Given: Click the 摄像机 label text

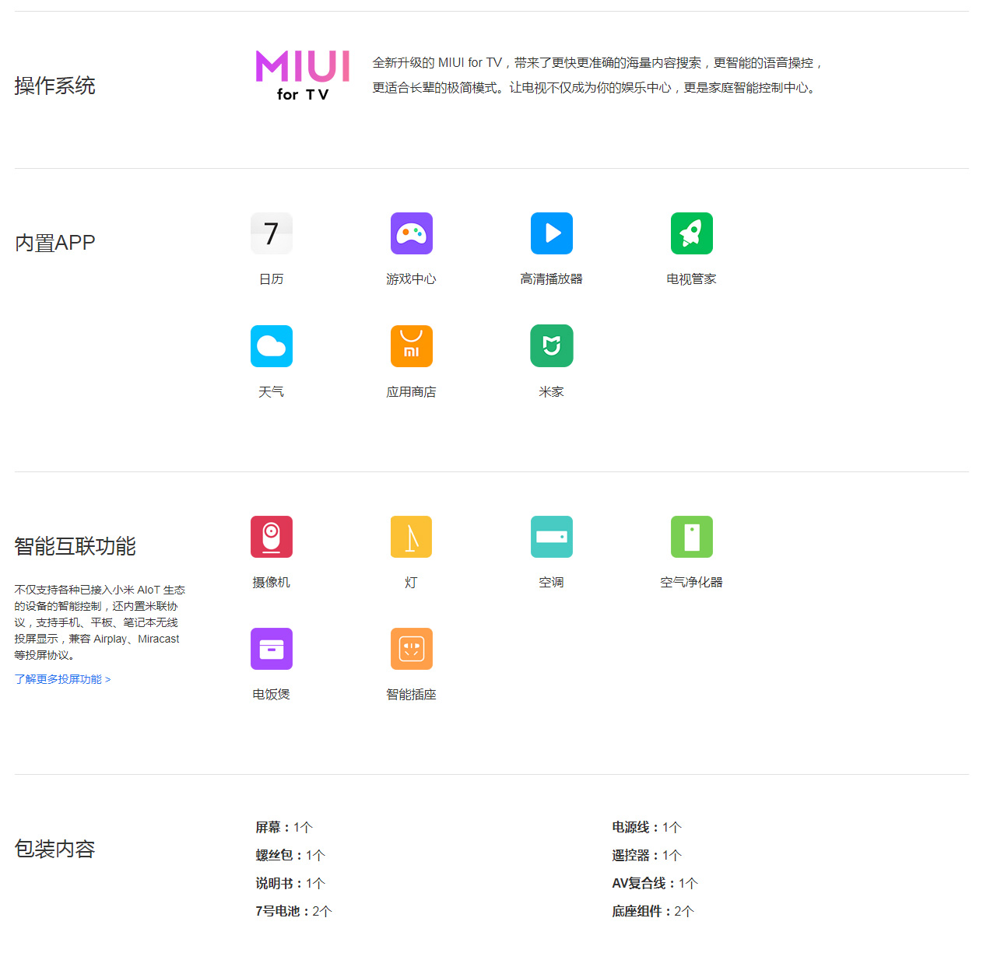Looking at the screenshot, I should (x=272, y=582).
